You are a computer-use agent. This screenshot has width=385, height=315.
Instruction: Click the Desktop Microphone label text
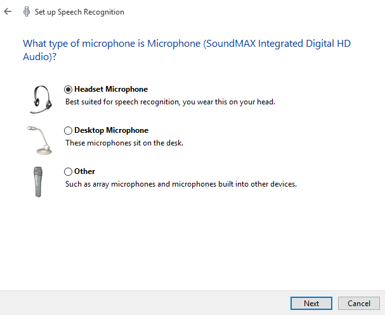[111, 130]
